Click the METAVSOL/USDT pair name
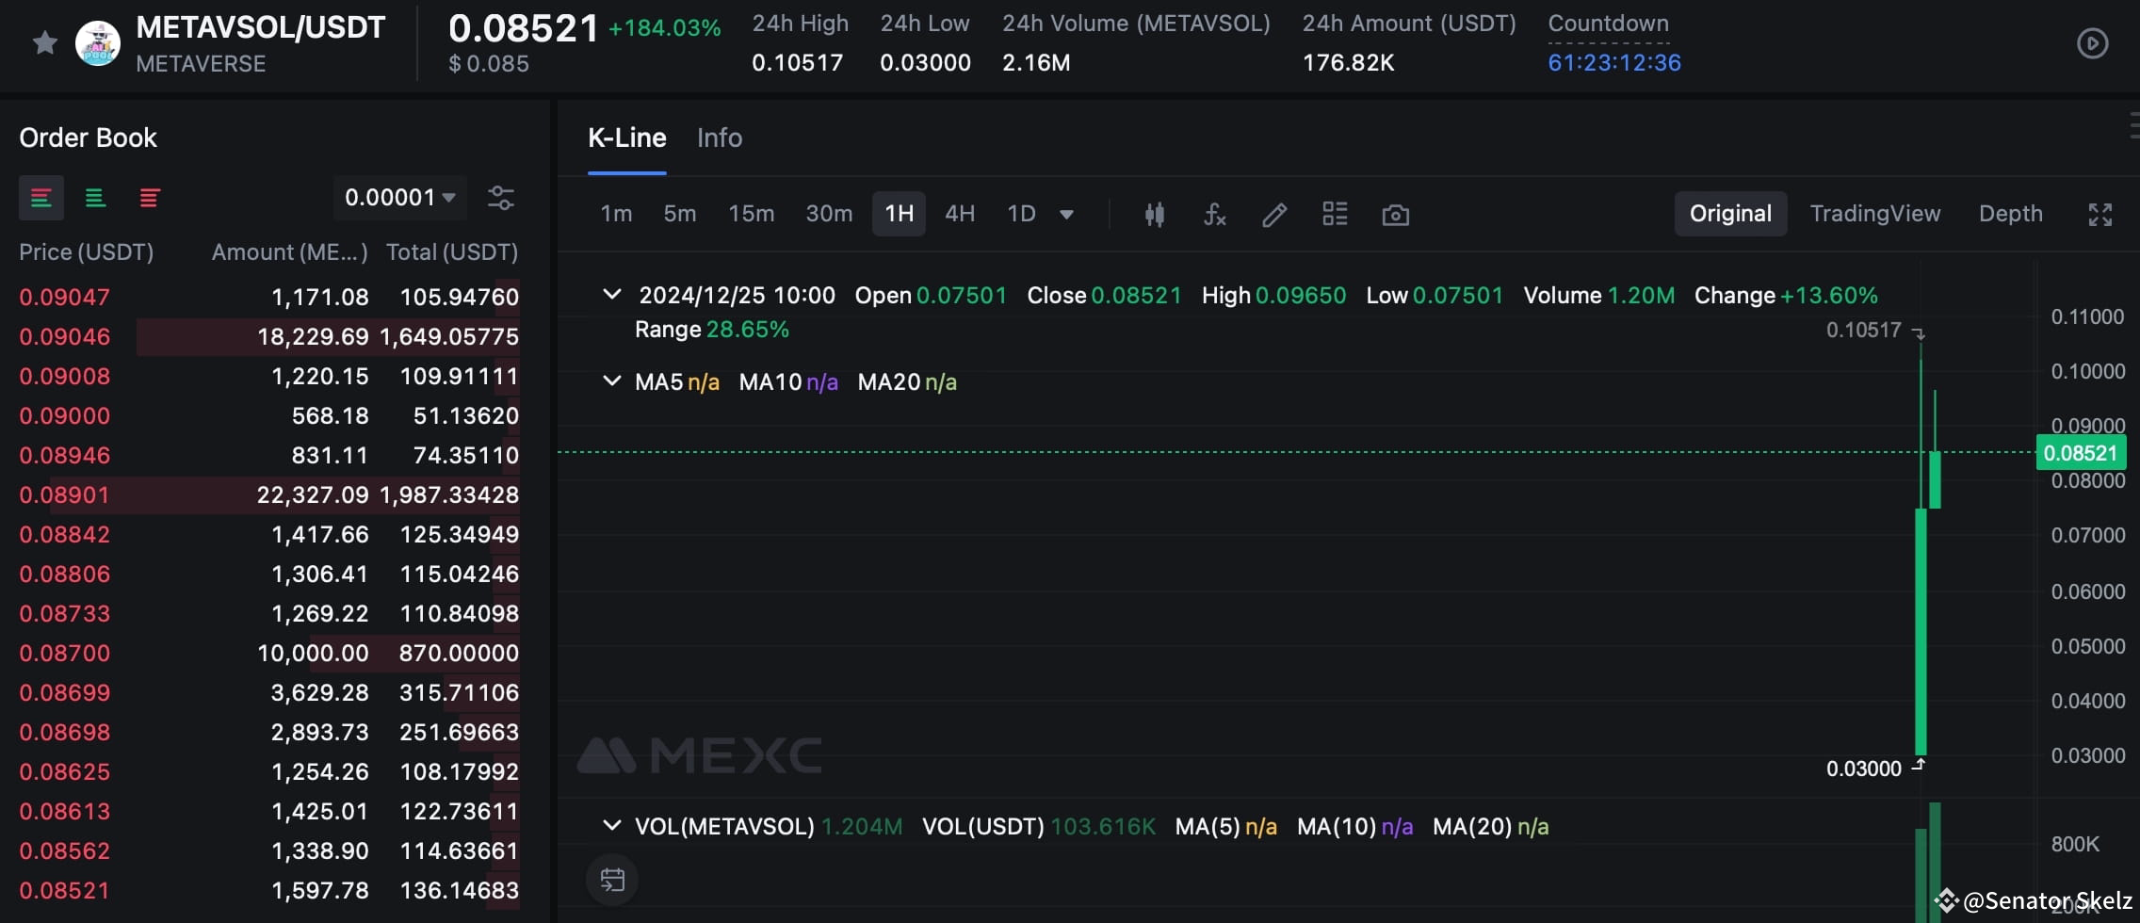Image resolution: width=2140 pixels, height=923 pixels. 261,27
